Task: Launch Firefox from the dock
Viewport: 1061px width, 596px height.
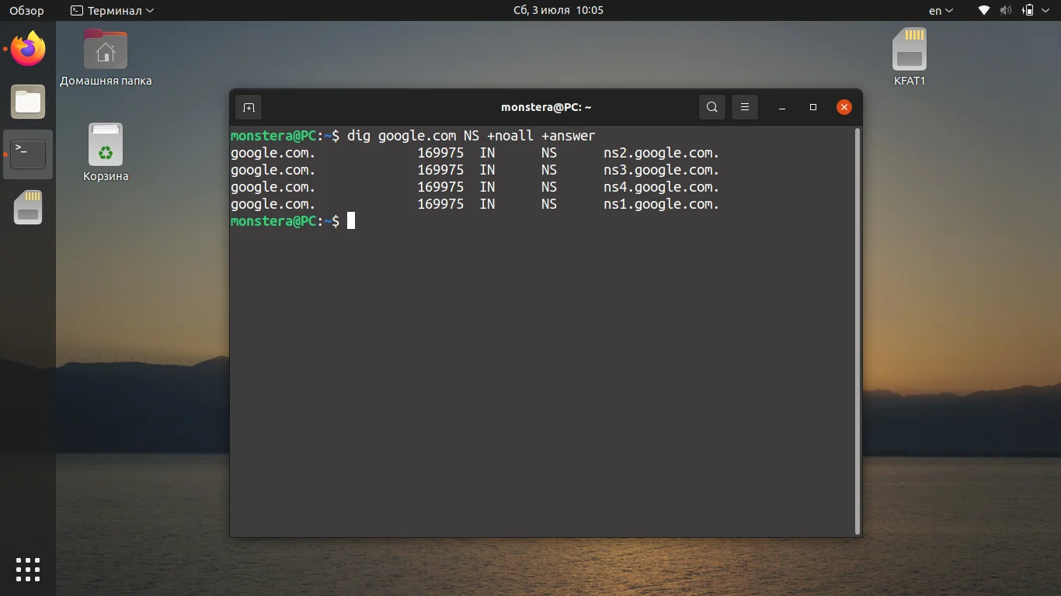Action: click(27, 49)
